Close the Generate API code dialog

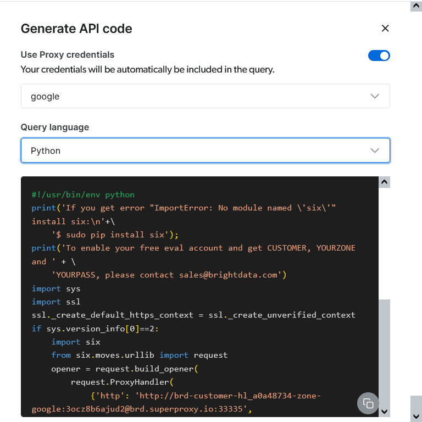(385, 28)
